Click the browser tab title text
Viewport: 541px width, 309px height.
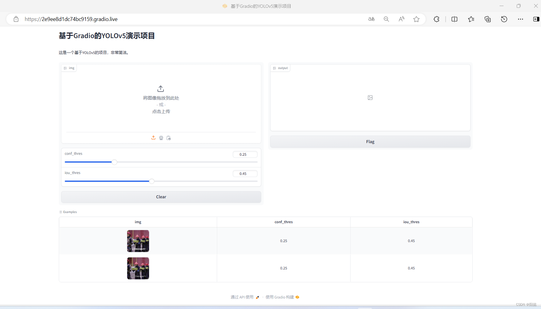[261, 6]
